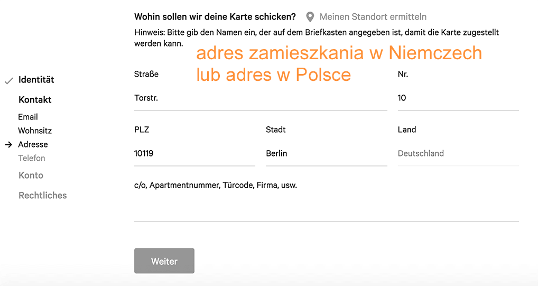Go to the Telefon step
The height and width of the screenshot is (286, 538).
[32, 158]
